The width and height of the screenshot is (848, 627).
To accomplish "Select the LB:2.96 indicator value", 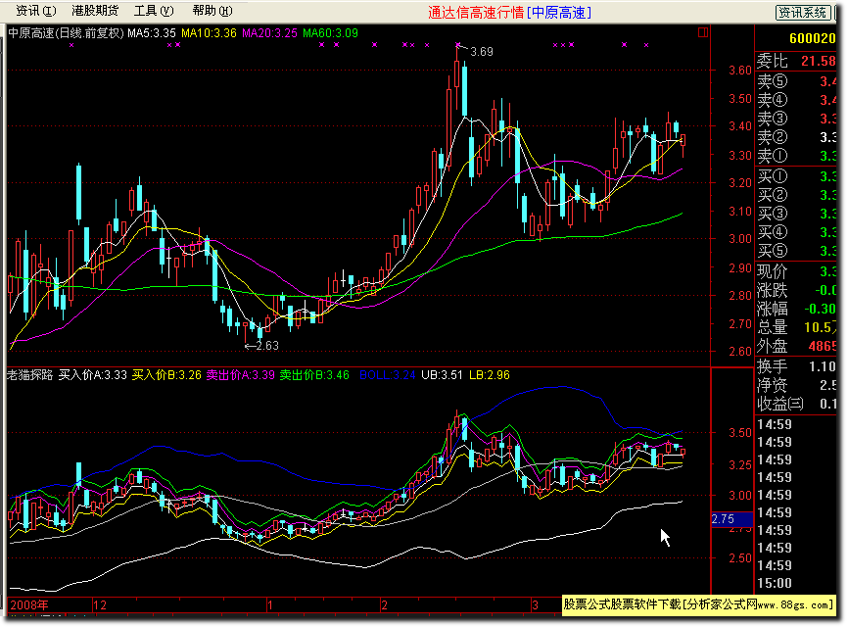I will click(489, 375).
